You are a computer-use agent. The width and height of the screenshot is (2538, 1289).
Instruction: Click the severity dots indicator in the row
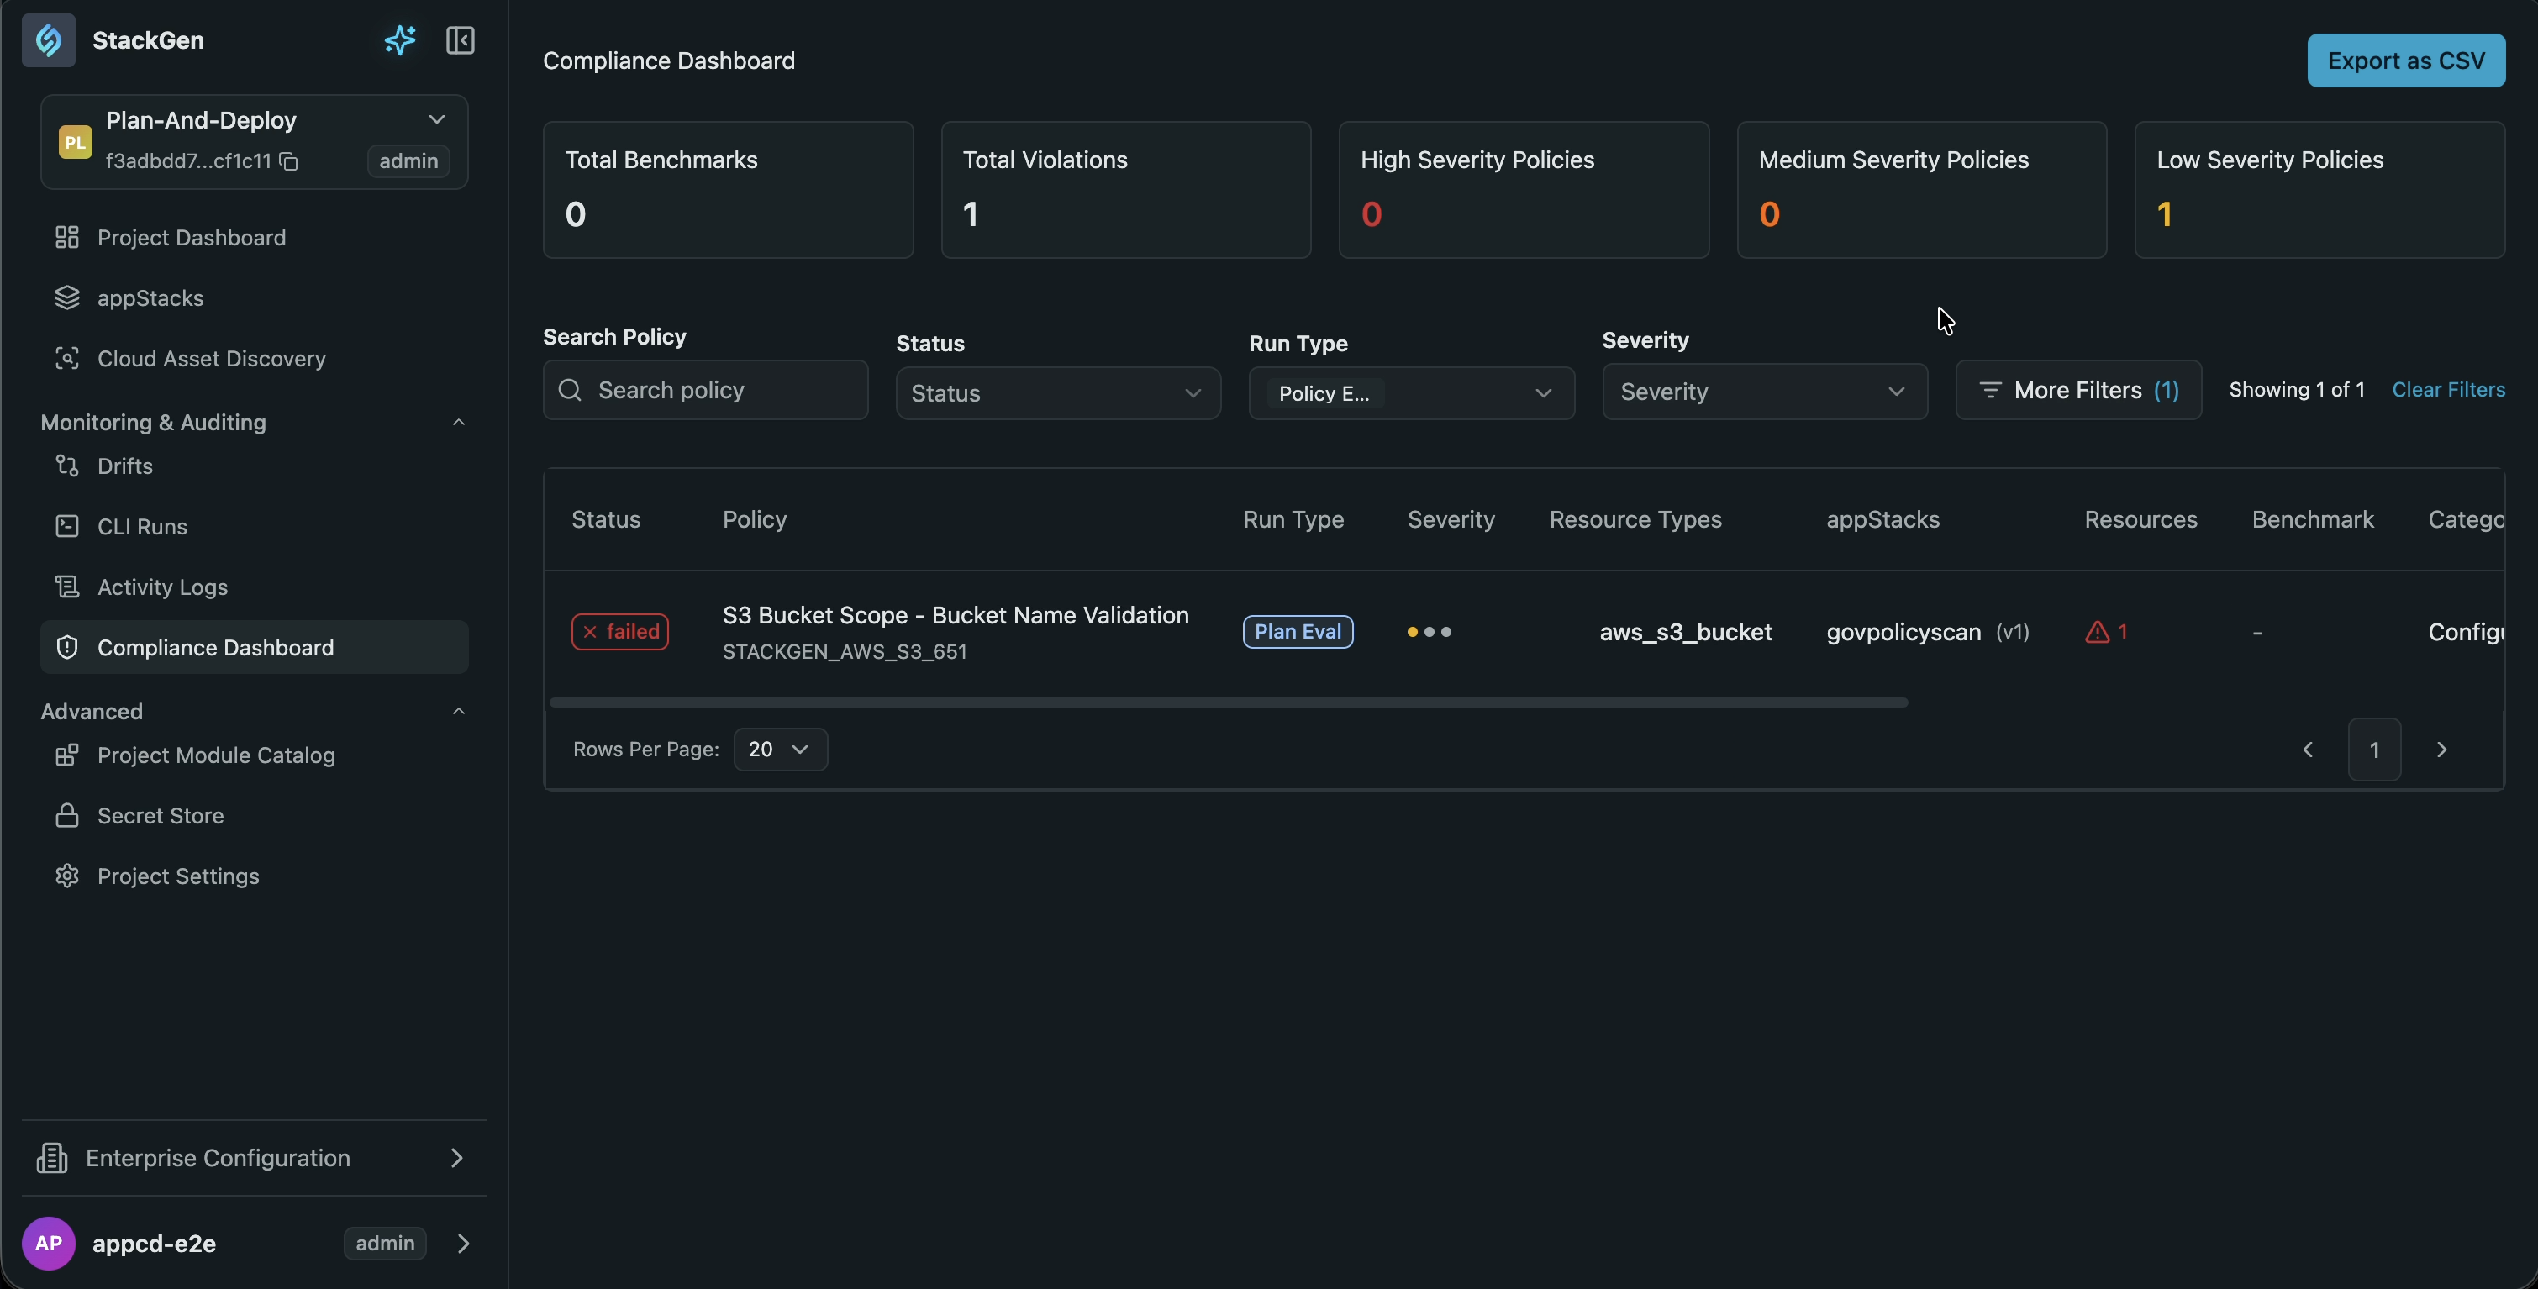pyautogui.click(x=1430, y=632)
